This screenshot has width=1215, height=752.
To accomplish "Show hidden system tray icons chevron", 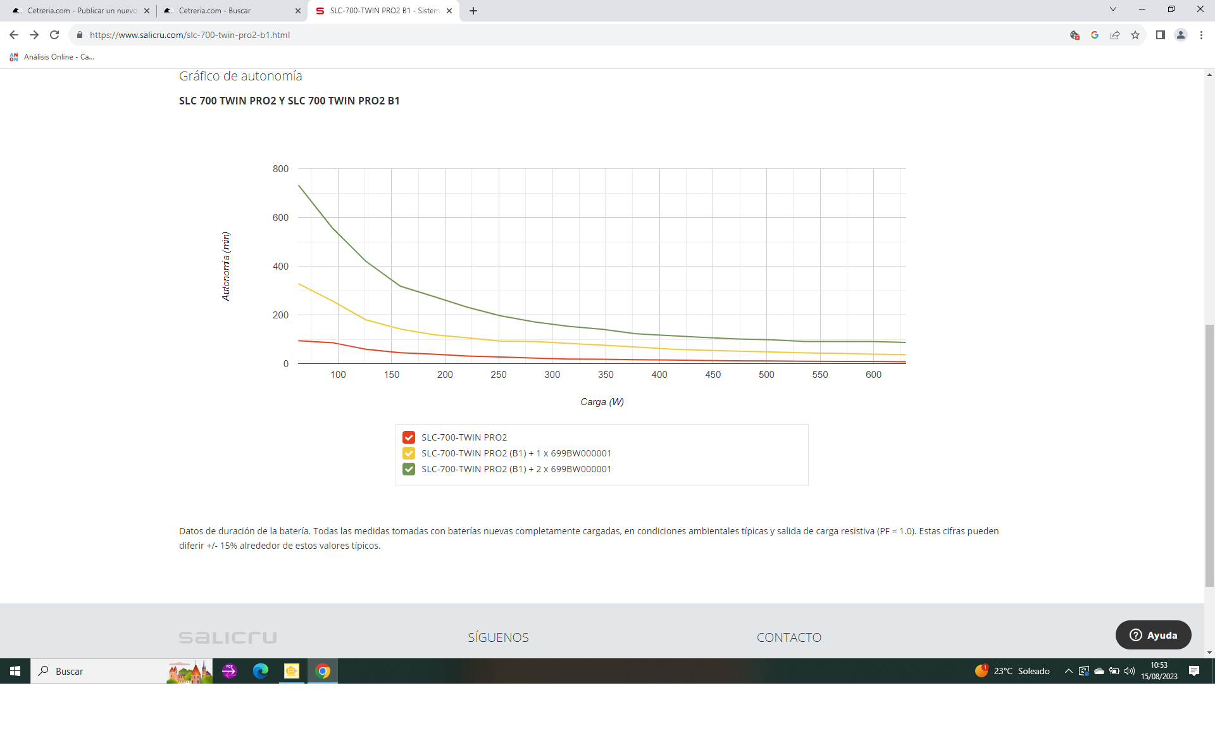I will coord(1068,671).
